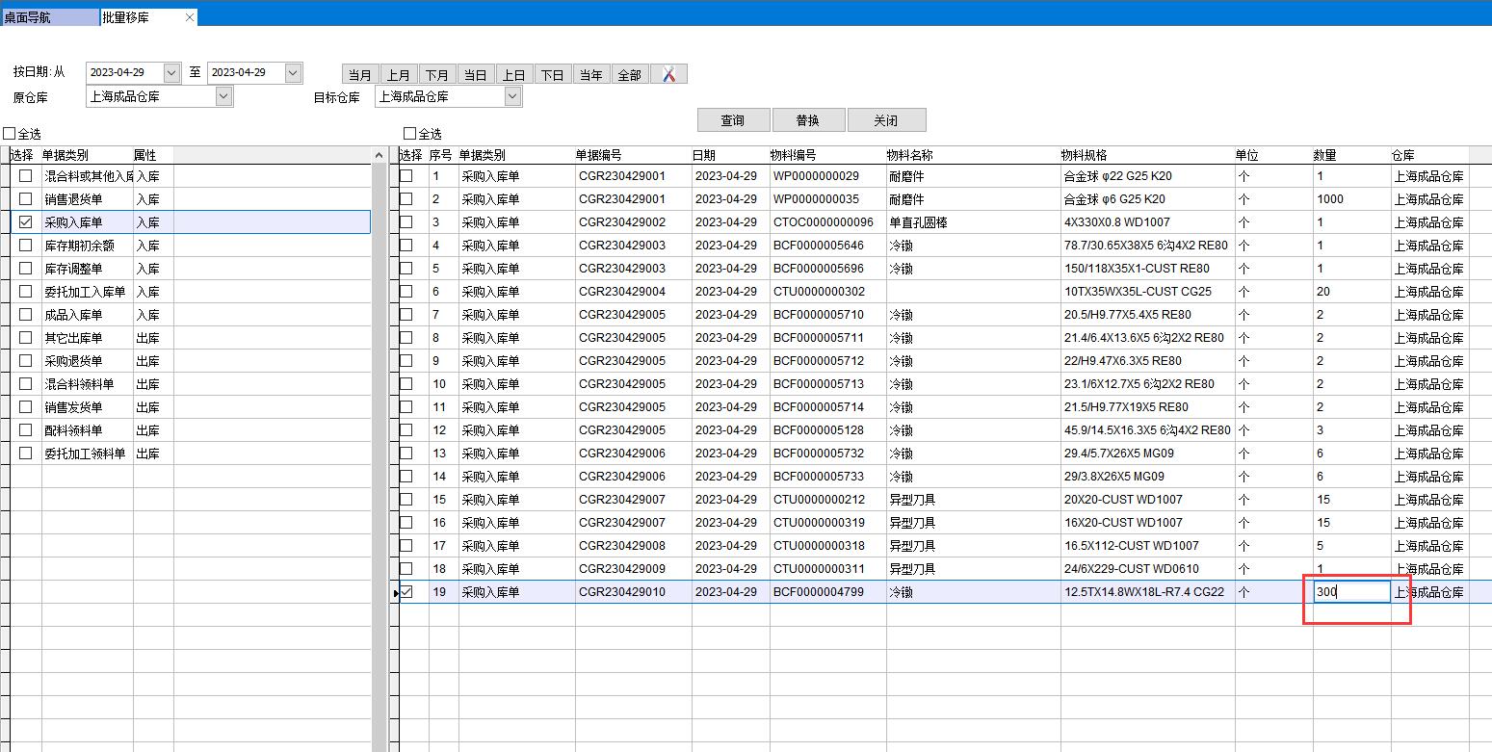The image size is (1492, 752).
Task: Close the 批量移库 tab
Action: pyautogui.click(x=189, y=17)
